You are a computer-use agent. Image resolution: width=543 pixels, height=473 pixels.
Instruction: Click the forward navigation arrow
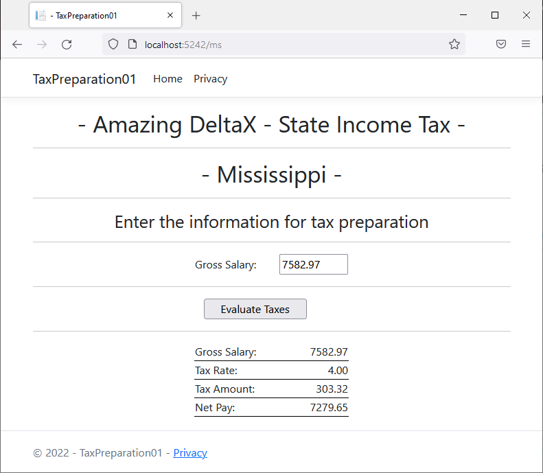[x=42, y=45]
